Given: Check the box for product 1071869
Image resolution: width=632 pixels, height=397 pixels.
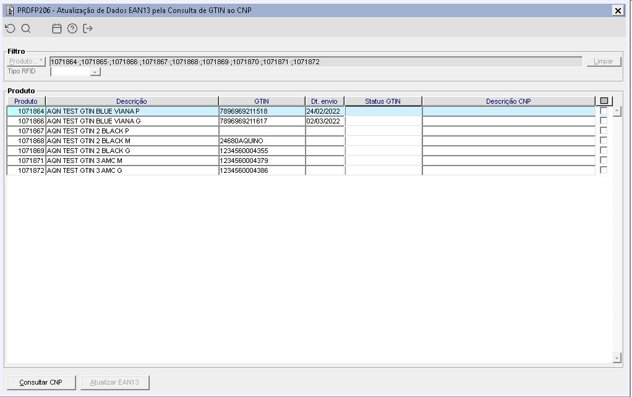Looking at the screenshot, I should [x=604, y=150].
